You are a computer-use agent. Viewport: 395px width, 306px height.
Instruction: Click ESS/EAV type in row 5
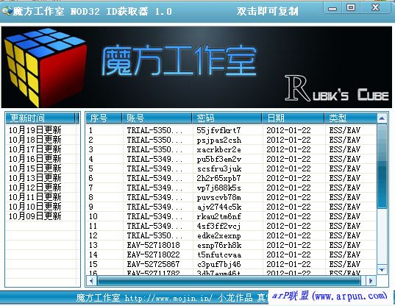(x=345, y=168)
